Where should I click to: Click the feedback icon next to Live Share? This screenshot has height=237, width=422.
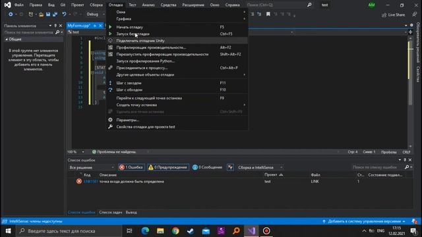point(415,14)
